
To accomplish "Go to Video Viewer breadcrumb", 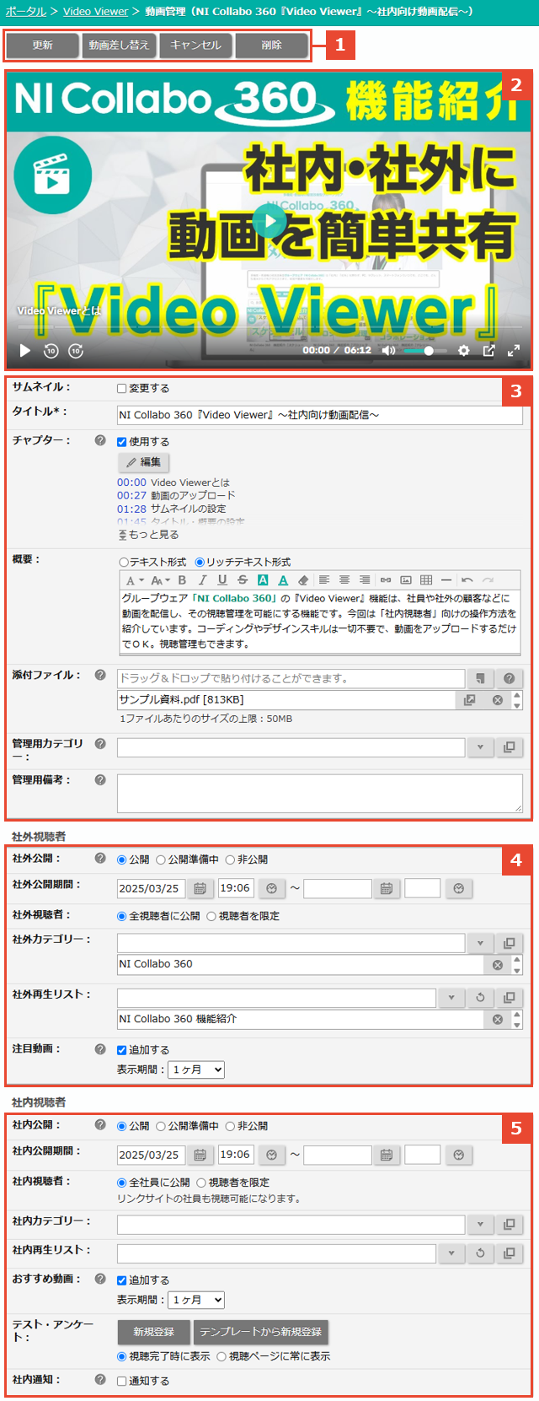I will [95, 11].
